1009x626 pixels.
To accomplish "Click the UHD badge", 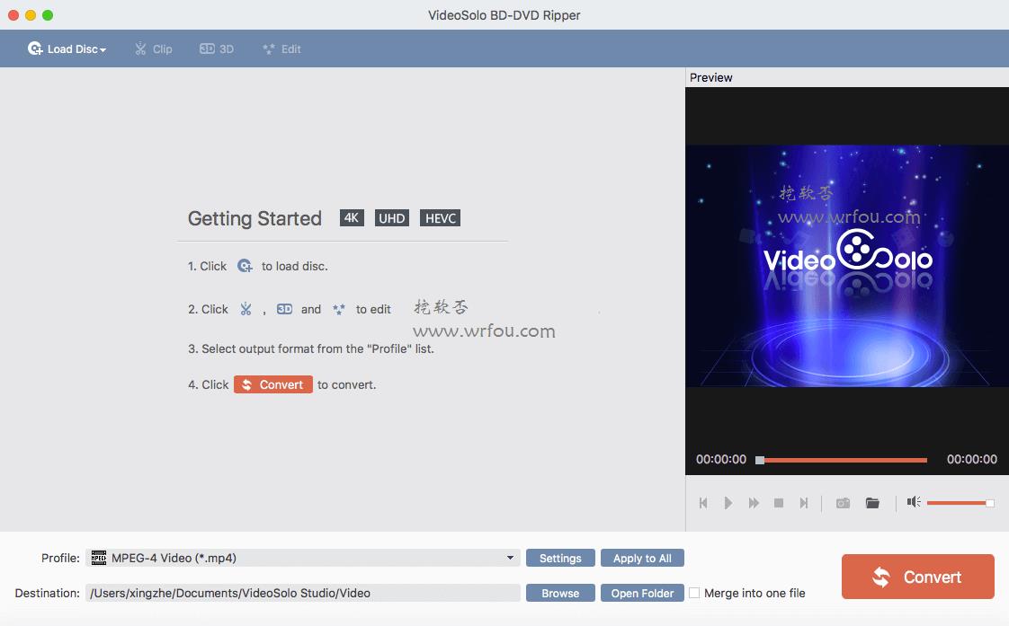I will coord(391,218).
